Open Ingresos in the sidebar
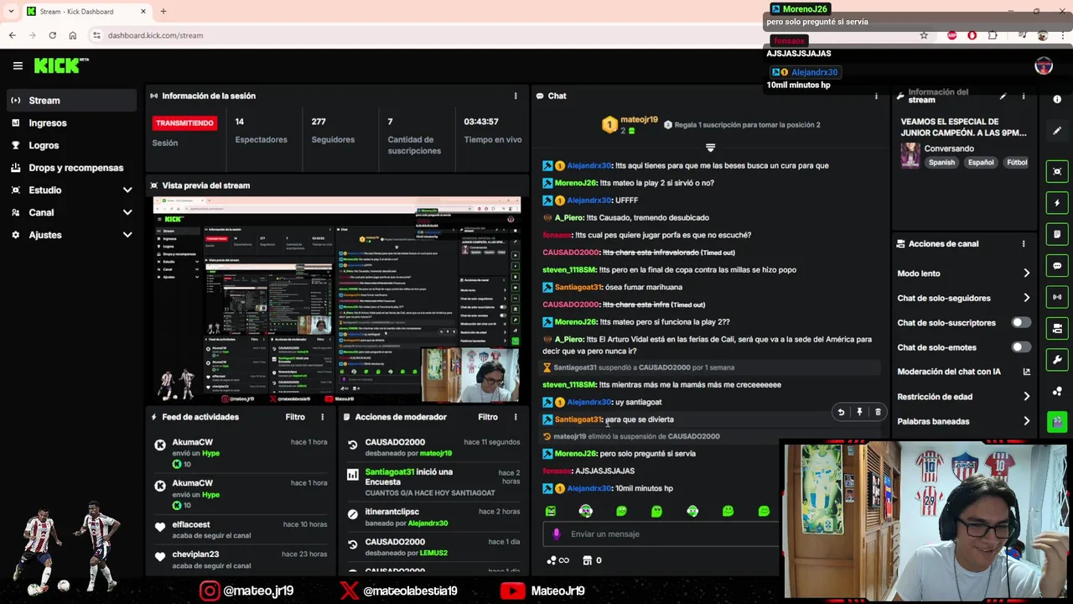The width and height of the screenshot is (1073, 604). coord(71,122)
